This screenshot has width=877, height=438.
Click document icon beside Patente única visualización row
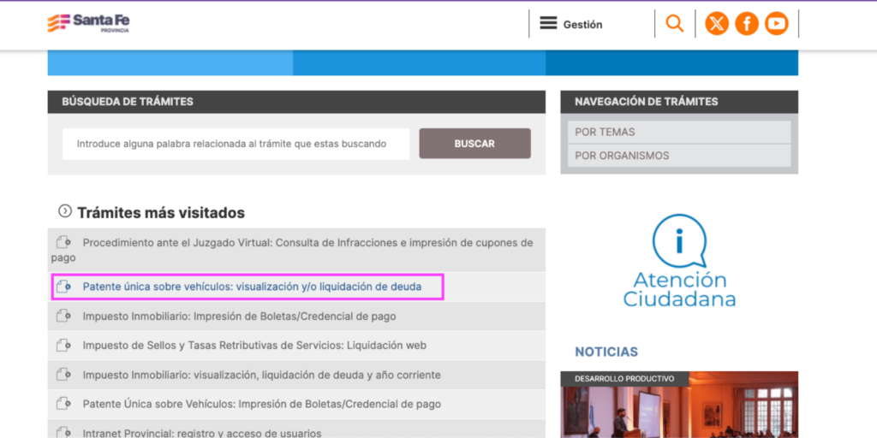tap(63, 287)
